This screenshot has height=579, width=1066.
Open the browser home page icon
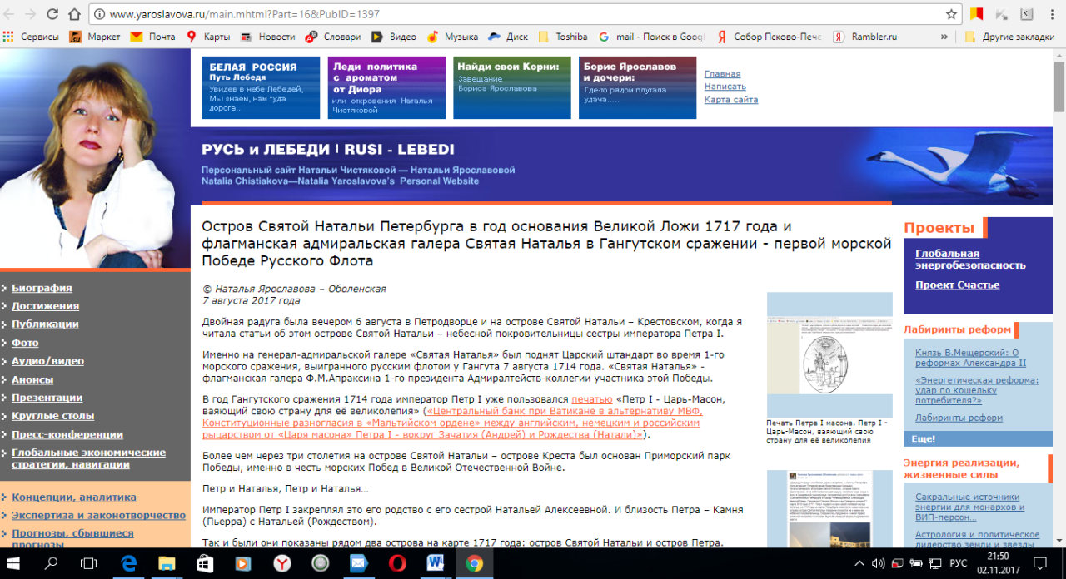click(x=74, y=14)
